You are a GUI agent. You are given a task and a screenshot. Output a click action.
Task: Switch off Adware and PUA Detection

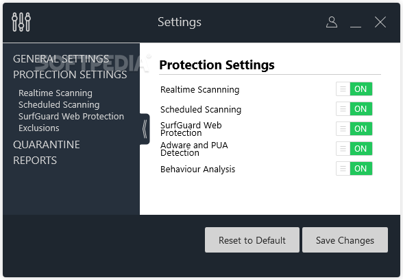(354, 148)
